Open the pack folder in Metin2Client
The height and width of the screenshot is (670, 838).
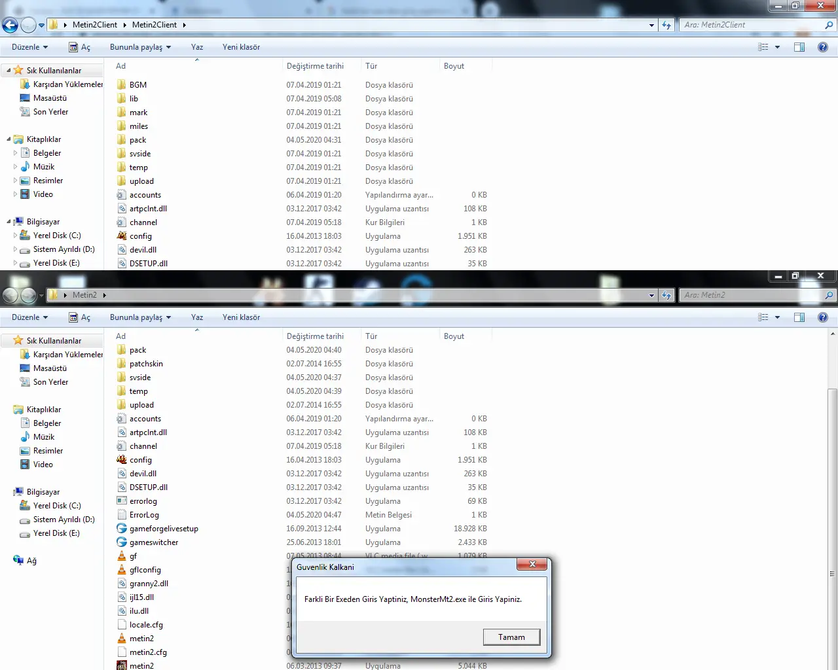pos(137,139)
